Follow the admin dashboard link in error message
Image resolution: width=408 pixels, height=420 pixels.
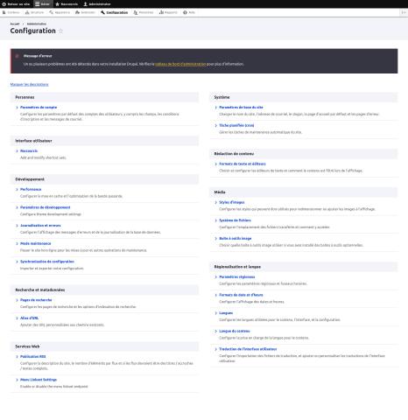tap(180, 64)
